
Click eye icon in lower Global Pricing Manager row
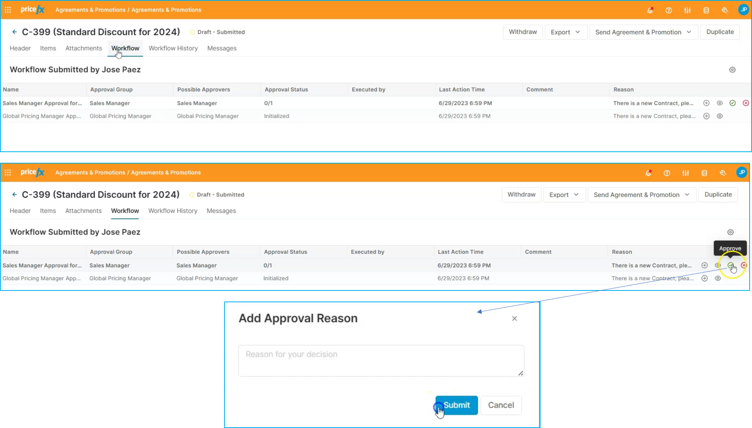[718, 279]
